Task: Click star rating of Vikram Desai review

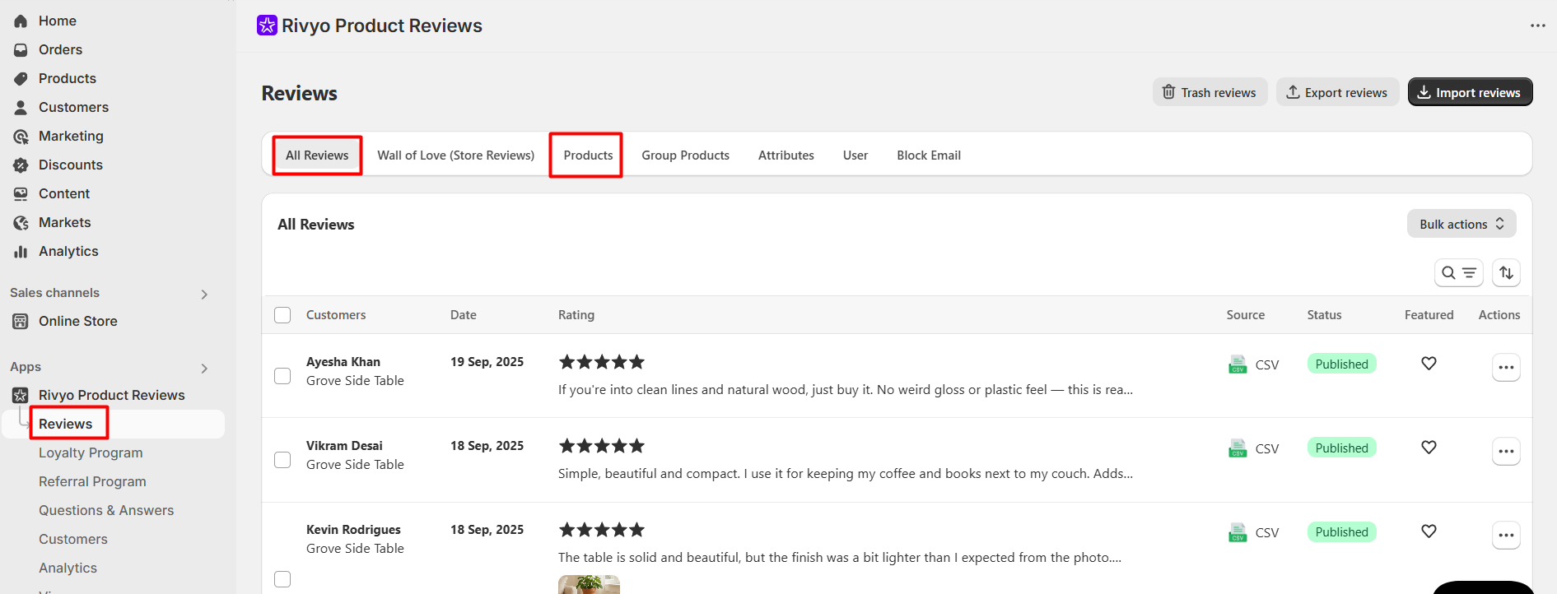Action: pyautogui.click(x=602, y=445)
